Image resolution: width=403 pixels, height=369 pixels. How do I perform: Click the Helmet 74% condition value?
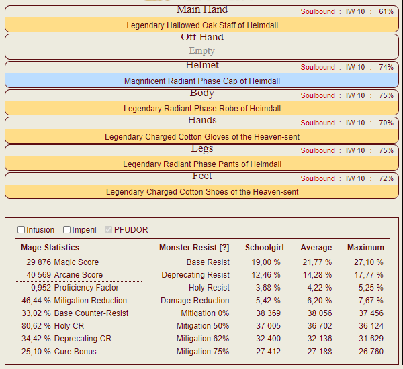[x=386, y=67]
